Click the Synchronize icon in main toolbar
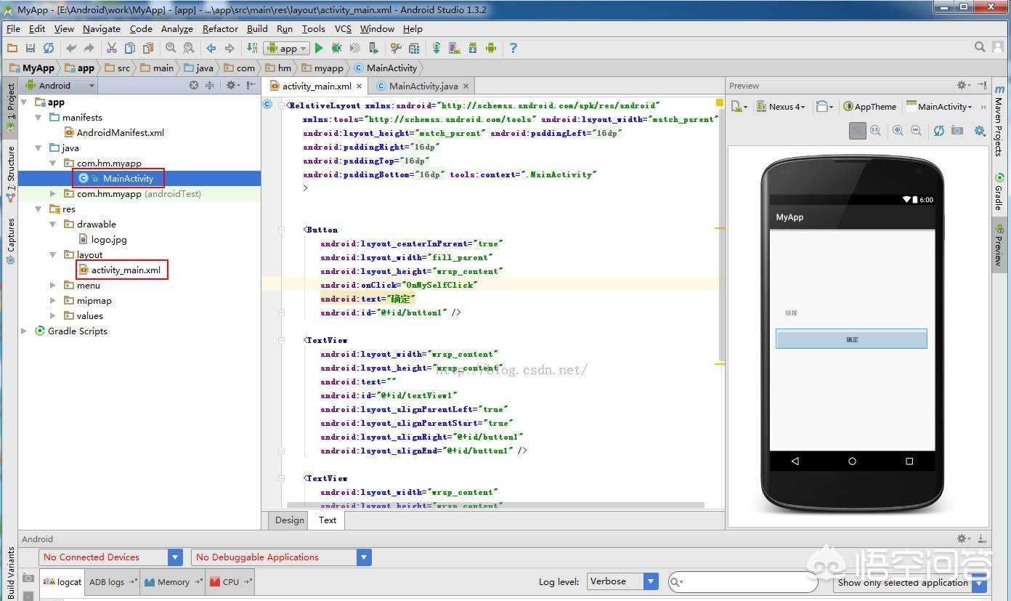 (49, 48)
